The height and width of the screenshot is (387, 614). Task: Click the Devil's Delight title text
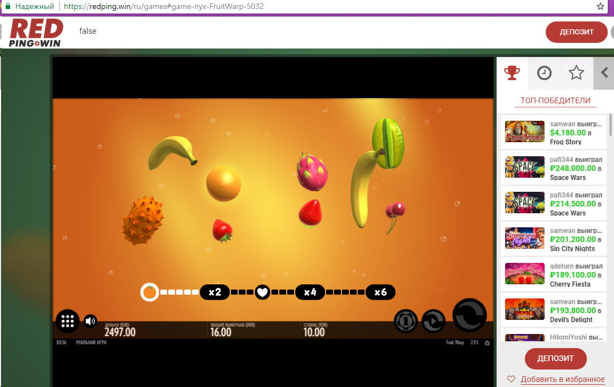point(571,320)
